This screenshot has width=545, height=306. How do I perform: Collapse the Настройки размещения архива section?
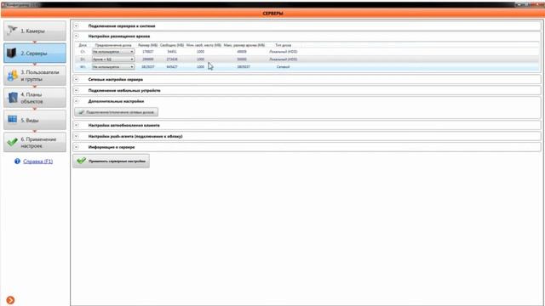pos(77,36)
